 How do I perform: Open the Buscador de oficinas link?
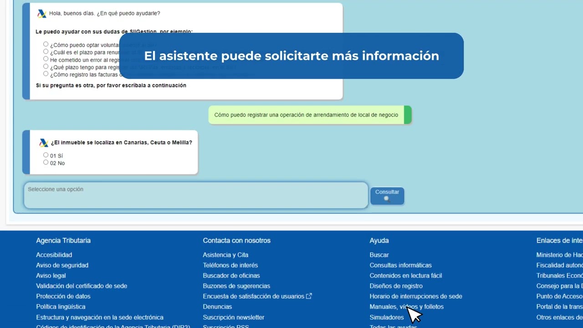[x=231, y=276]
